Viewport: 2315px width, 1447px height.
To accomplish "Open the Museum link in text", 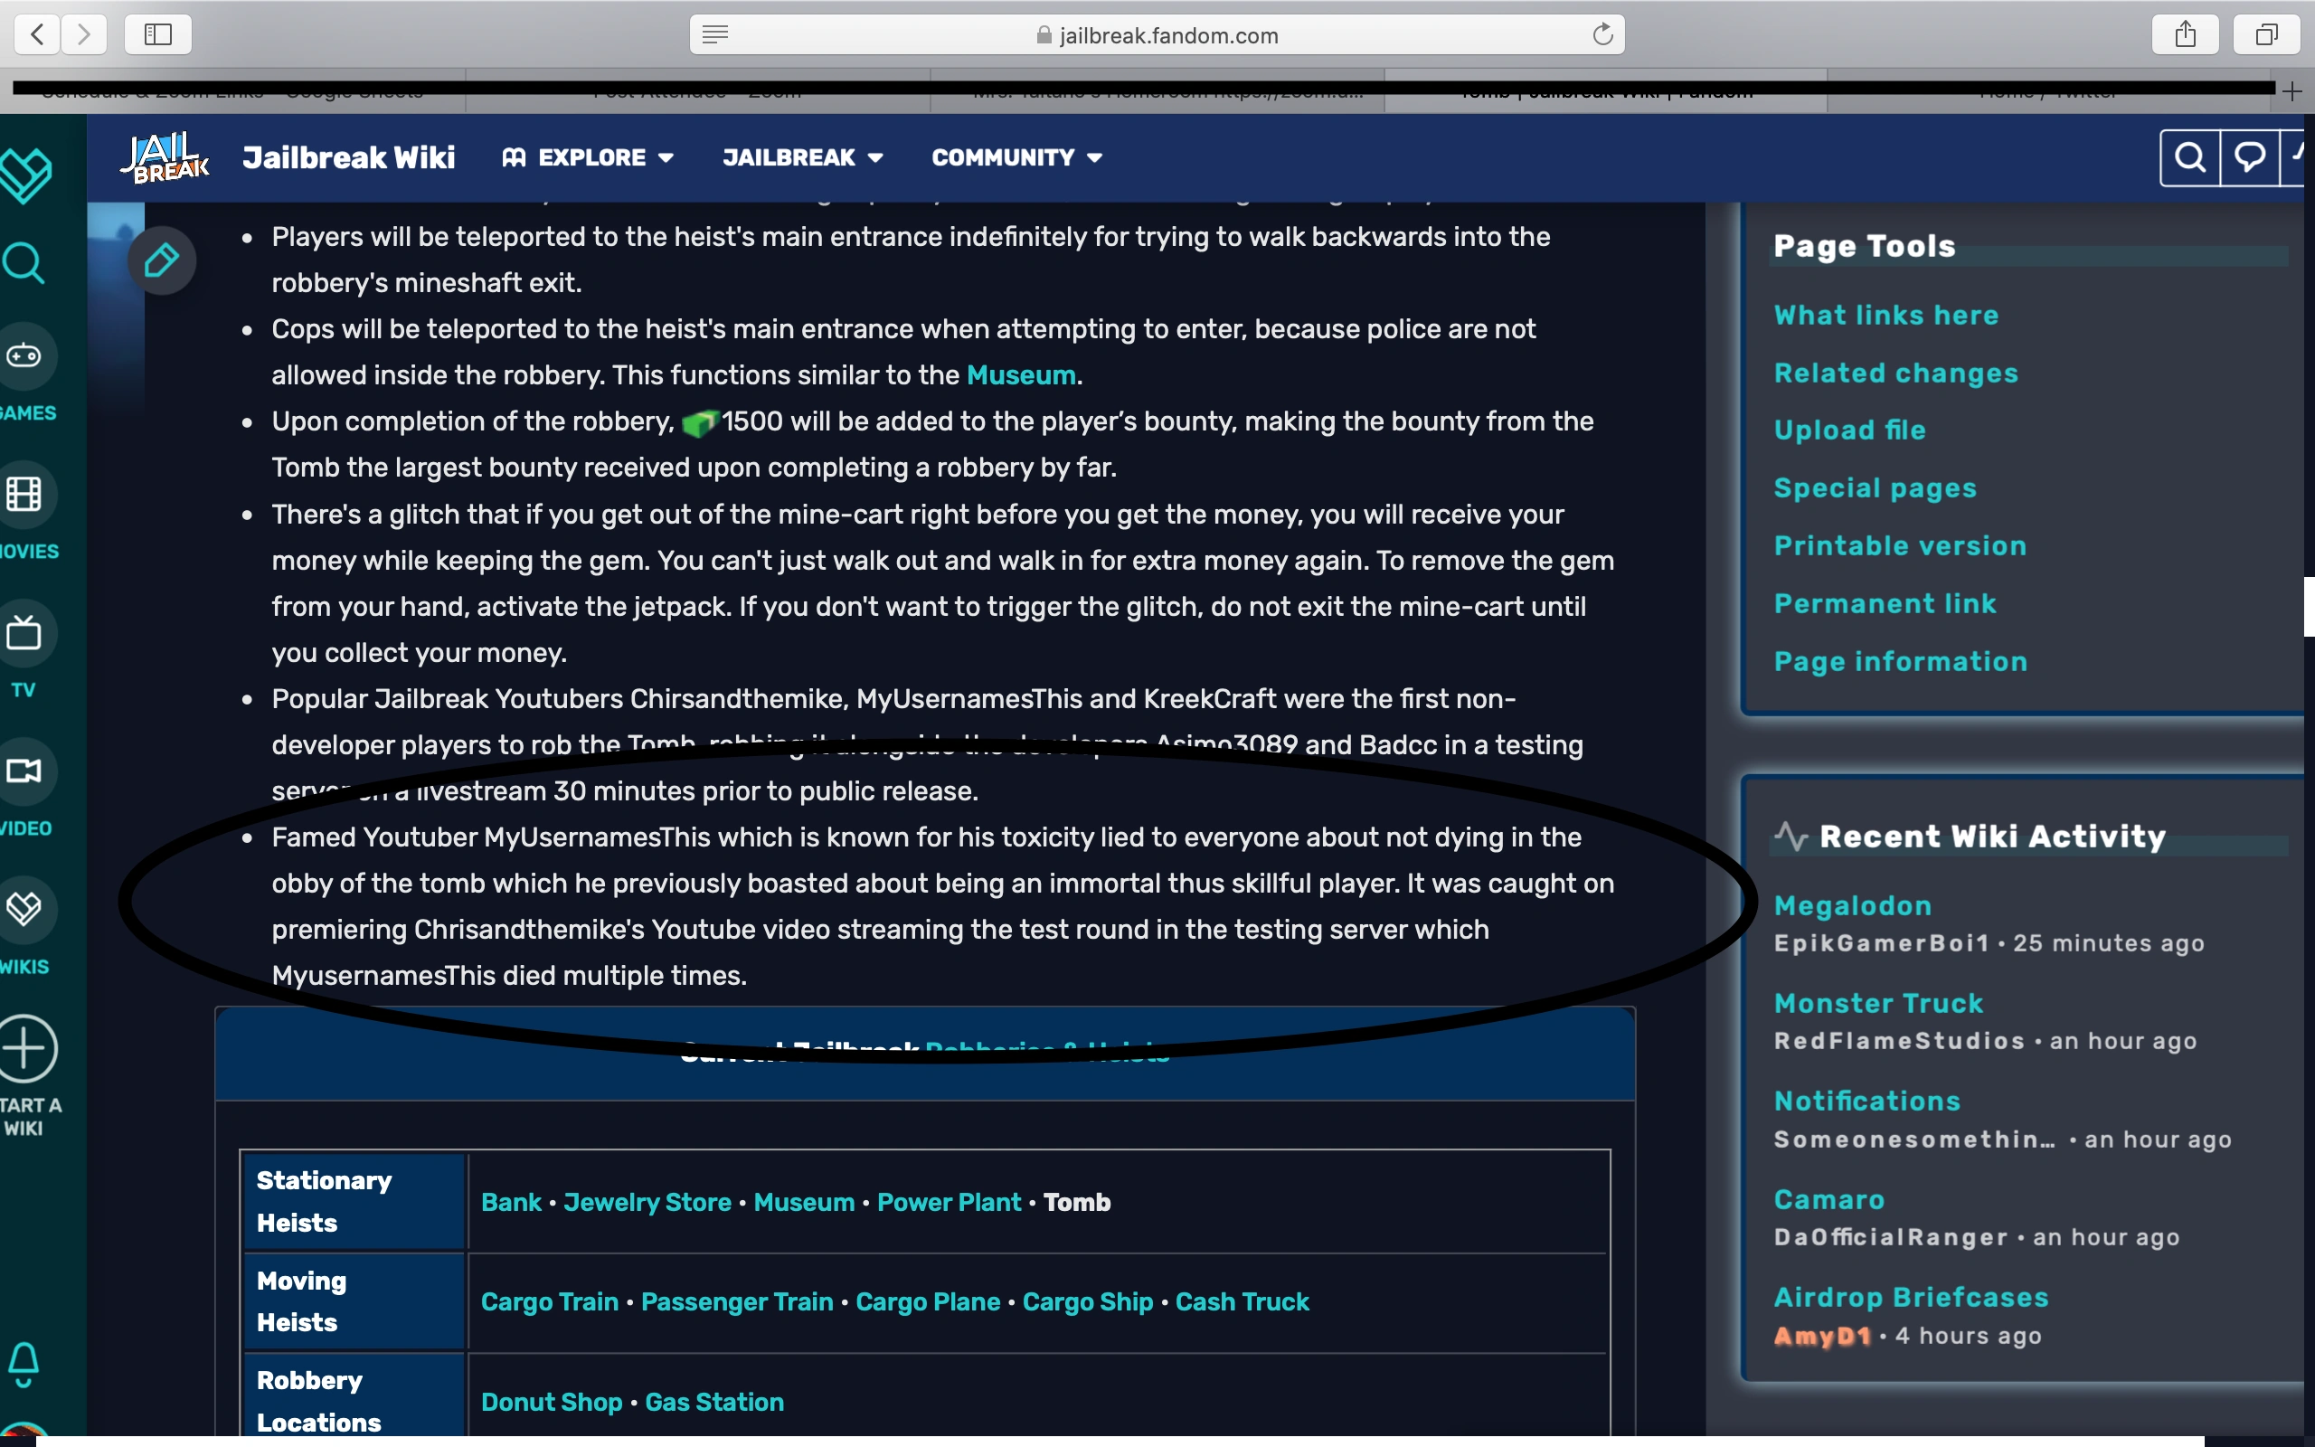I will click(x=1020, y=375).
